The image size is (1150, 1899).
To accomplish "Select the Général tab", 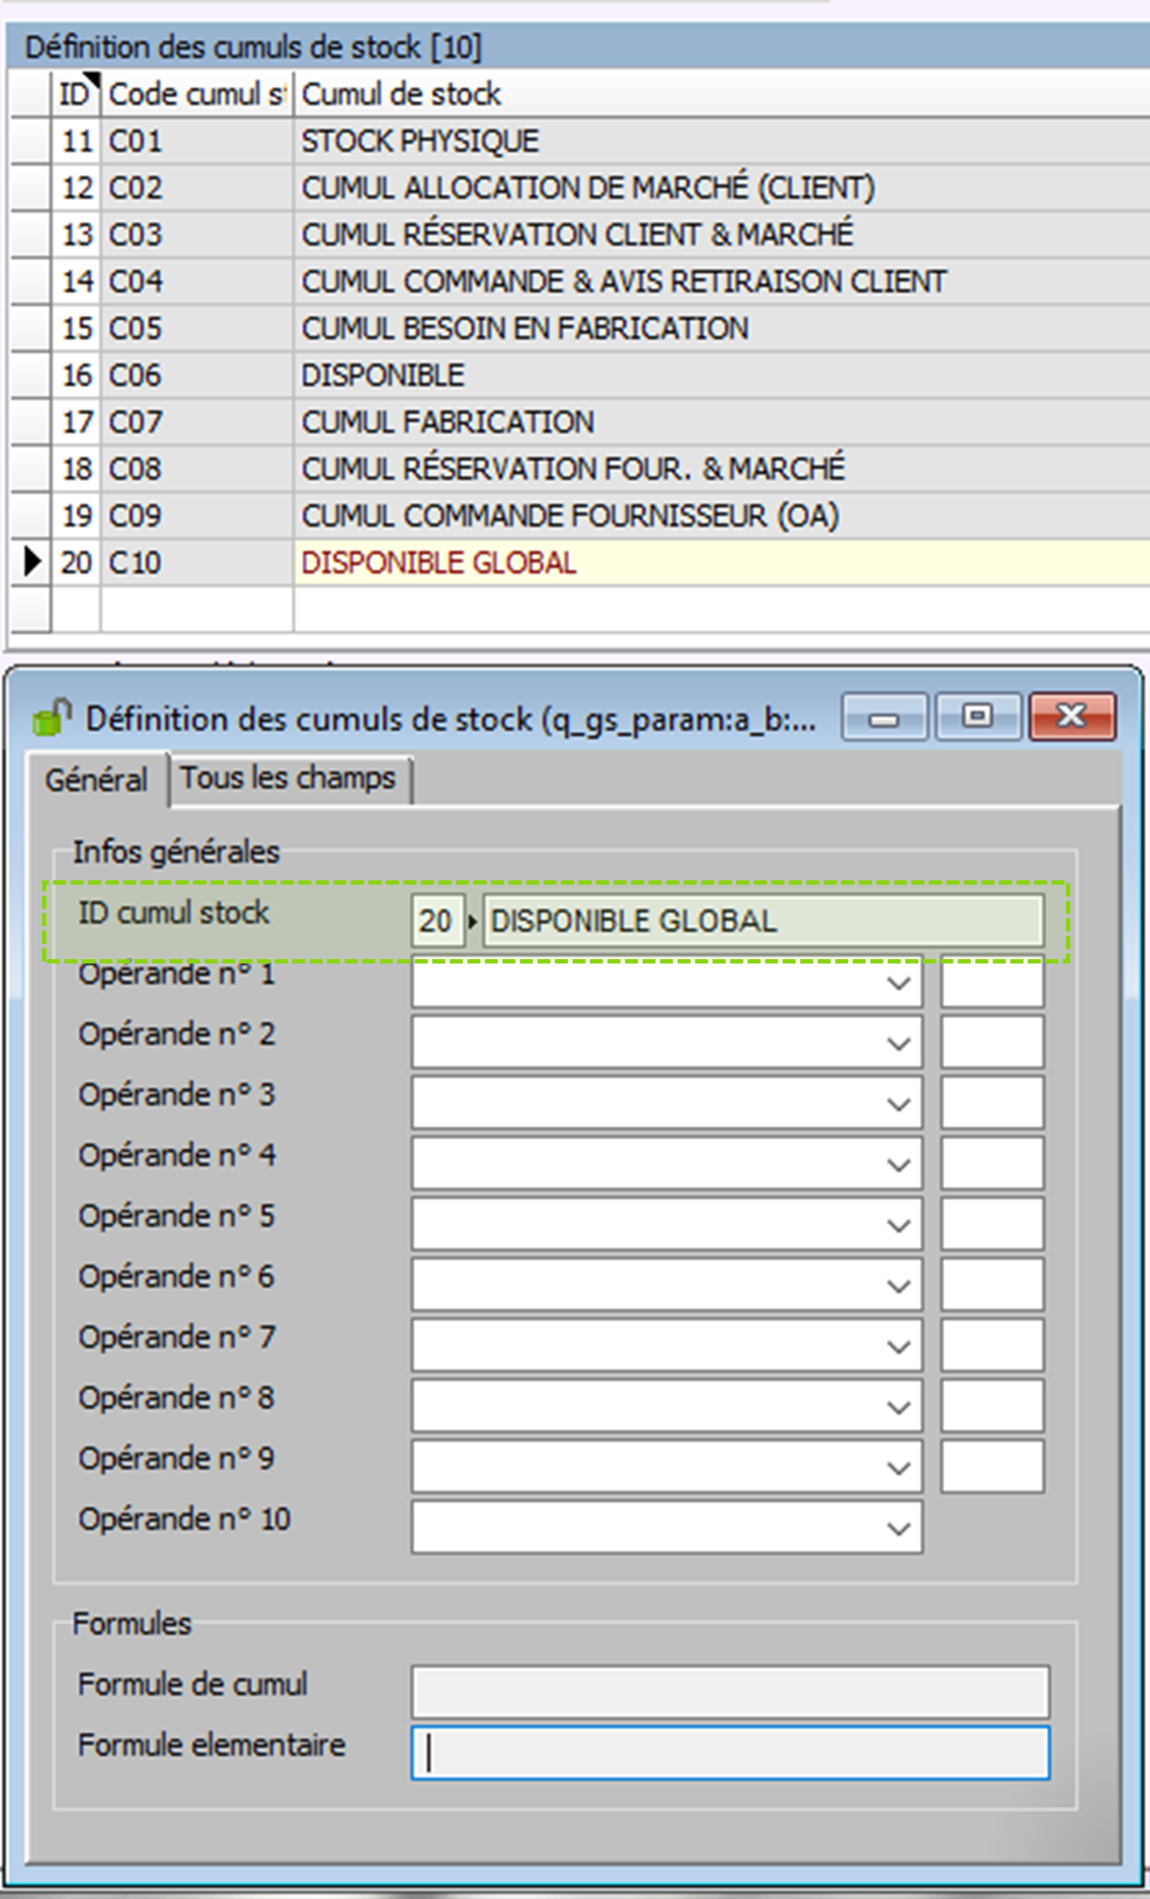I will (x=96, y=780).
